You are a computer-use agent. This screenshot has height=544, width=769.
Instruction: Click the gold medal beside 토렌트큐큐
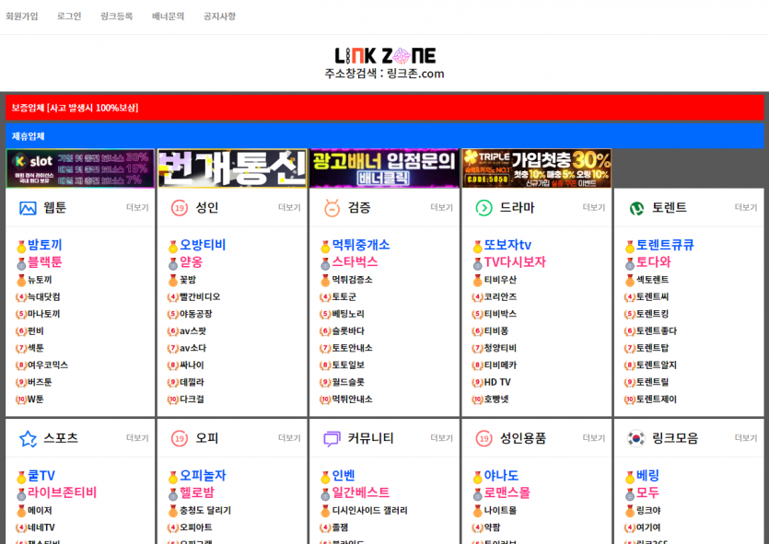(x=630, y=246)
